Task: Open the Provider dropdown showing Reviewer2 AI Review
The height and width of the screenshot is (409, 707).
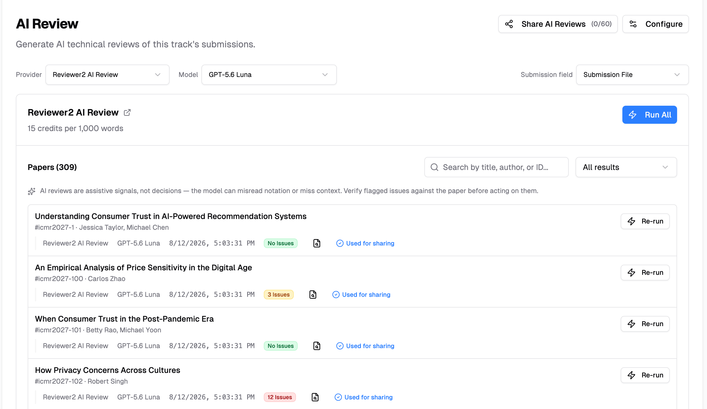Action: [107, 75]
